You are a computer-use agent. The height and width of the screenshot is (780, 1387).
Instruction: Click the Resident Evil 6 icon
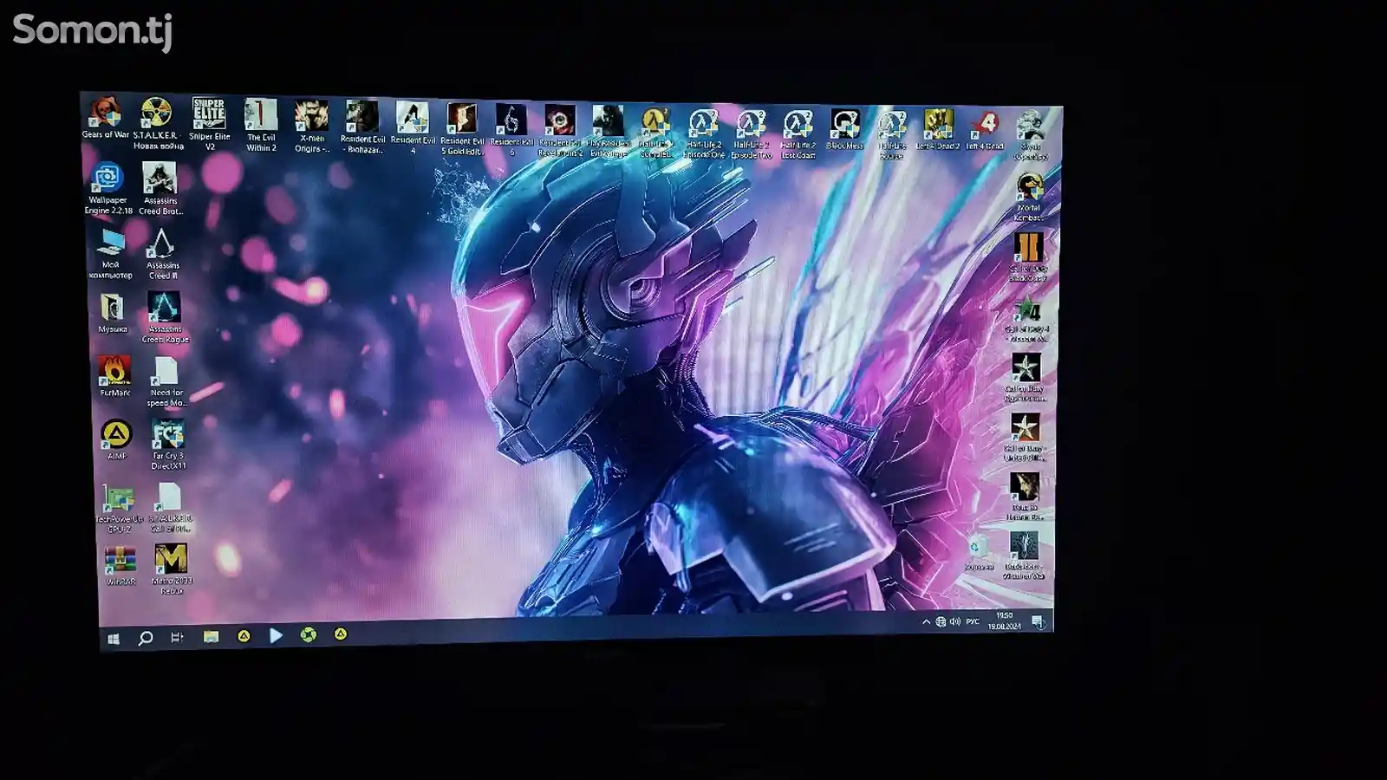point(511,130)
